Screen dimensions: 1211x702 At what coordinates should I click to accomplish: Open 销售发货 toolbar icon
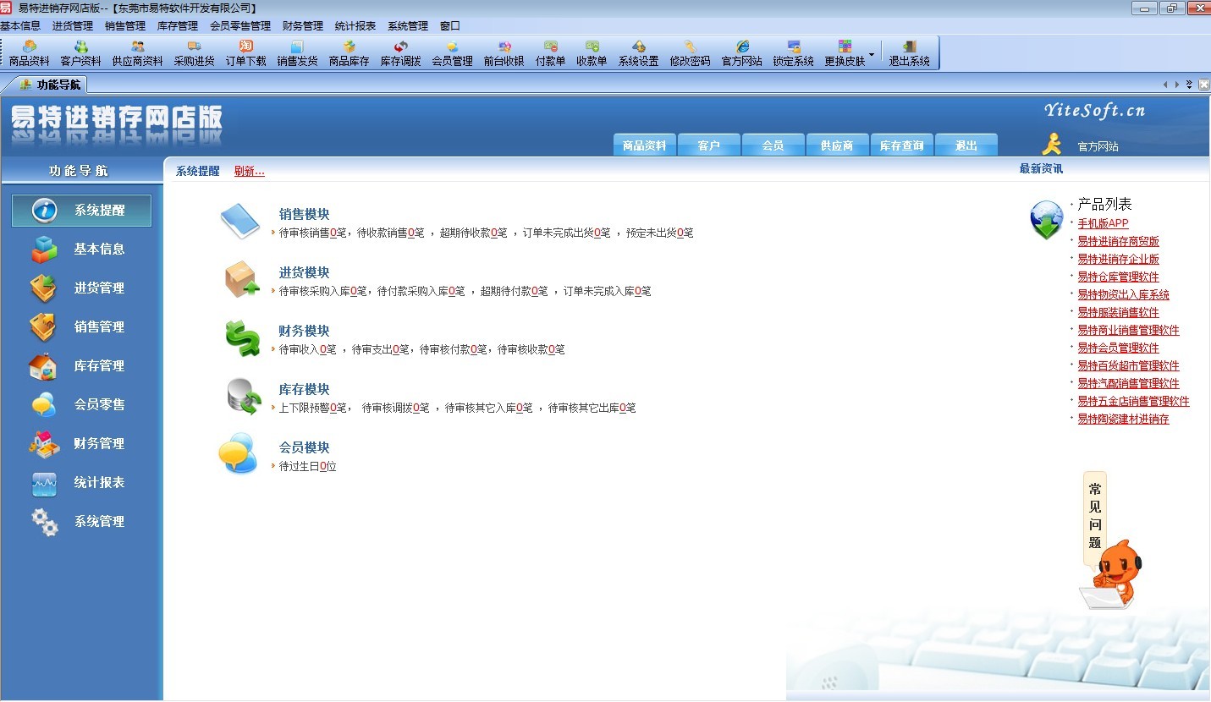point(297,53)
